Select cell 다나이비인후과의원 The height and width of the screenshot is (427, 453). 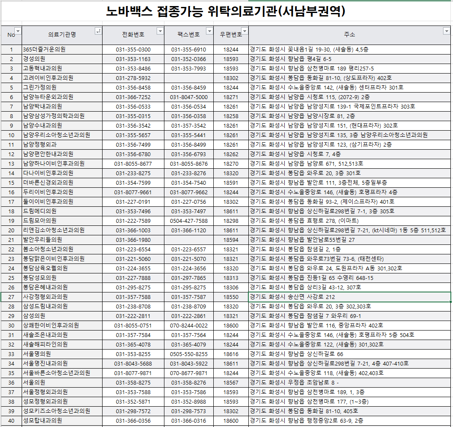pos(62,173)
